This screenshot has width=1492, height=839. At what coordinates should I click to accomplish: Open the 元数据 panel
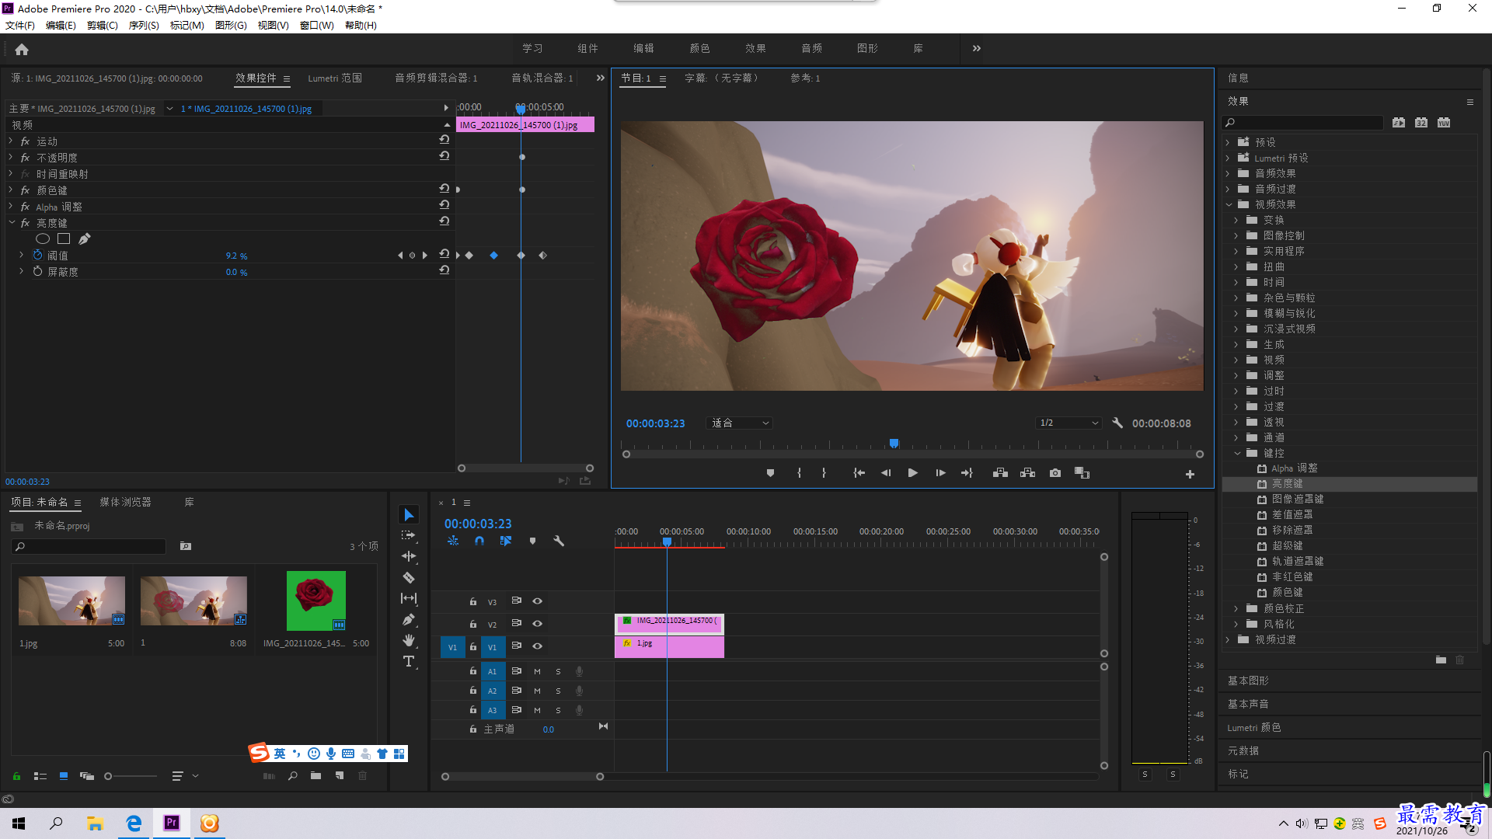1243,750
